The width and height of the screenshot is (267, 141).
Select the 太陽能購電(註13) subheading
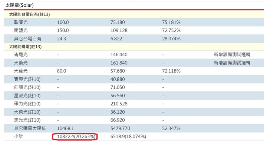point(25,47)
